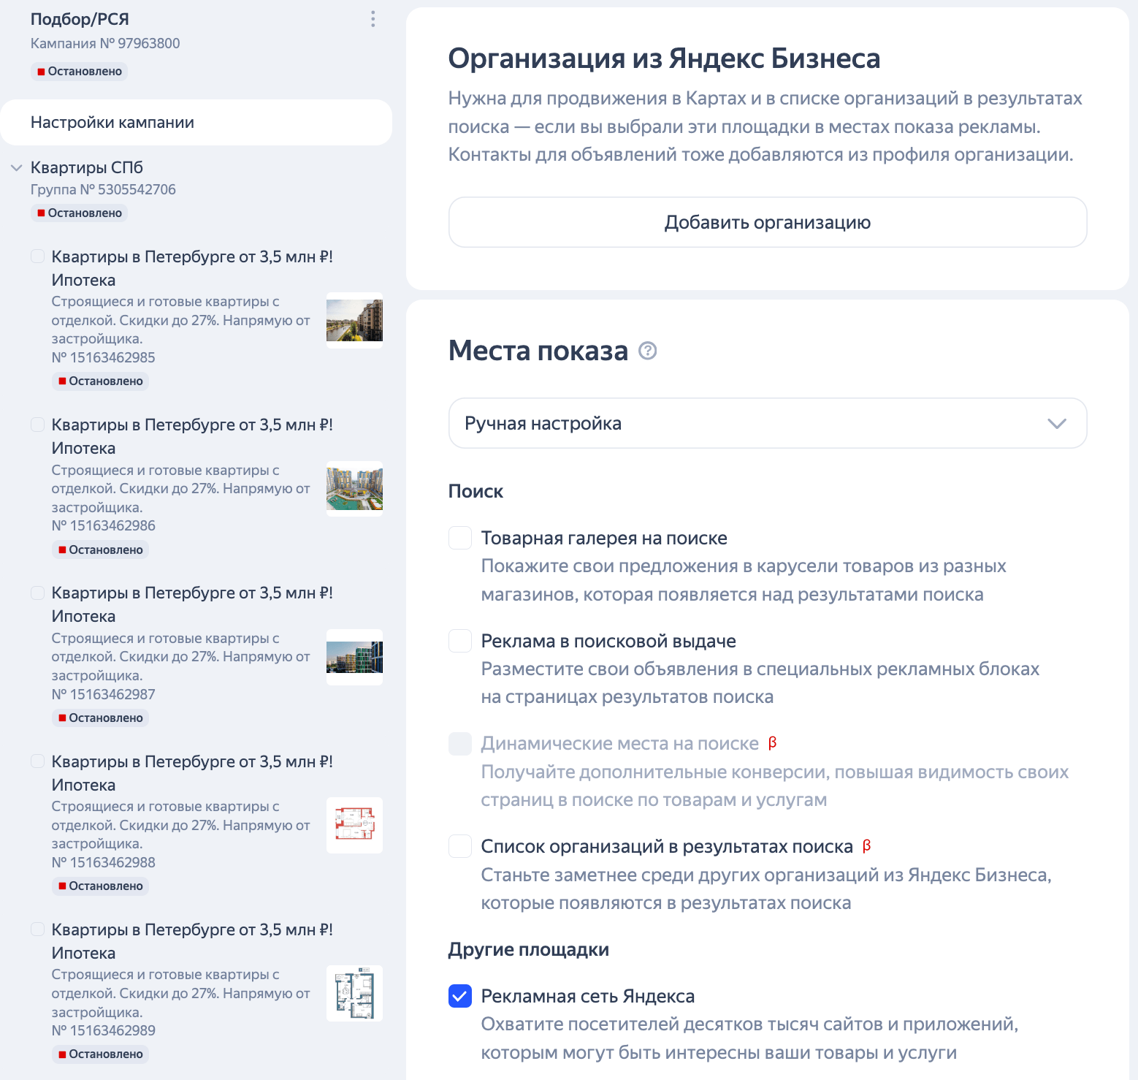Enable Реклама в поисковой выдаче
Viewport: 1138px width, 1080px height.
point(460,641)
